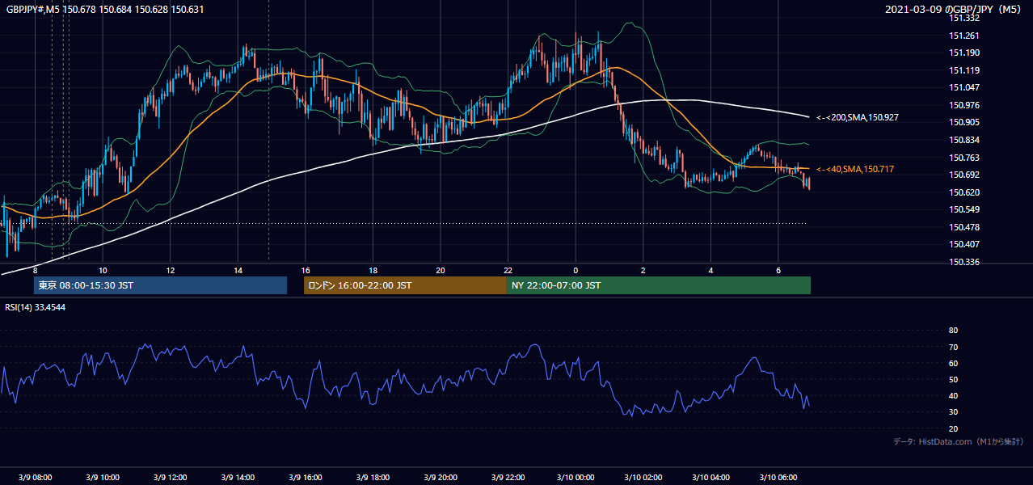1033x485 pixels.
Task: Click the bottom date label '3/10 02:00'
Action: [x=643, y=478]
